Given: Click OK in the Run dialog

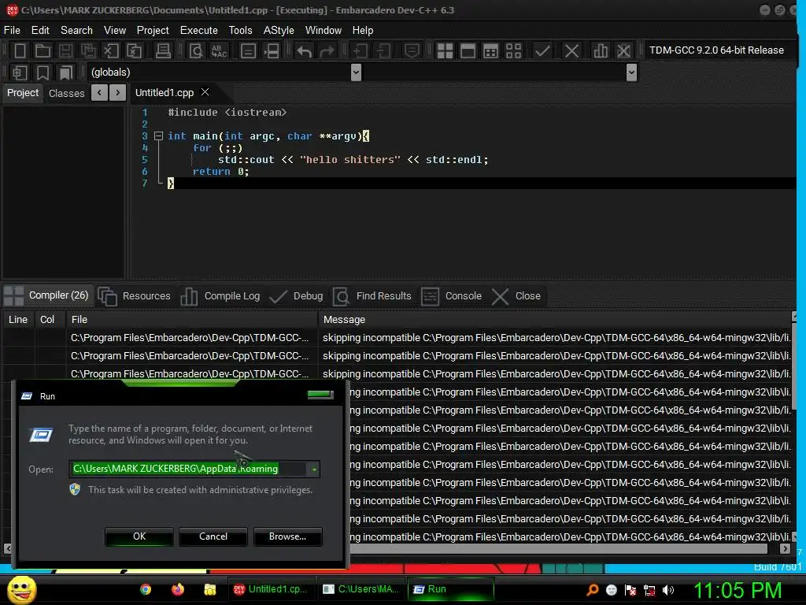Looking at the screenshot, I should click(x=139, y=536).
